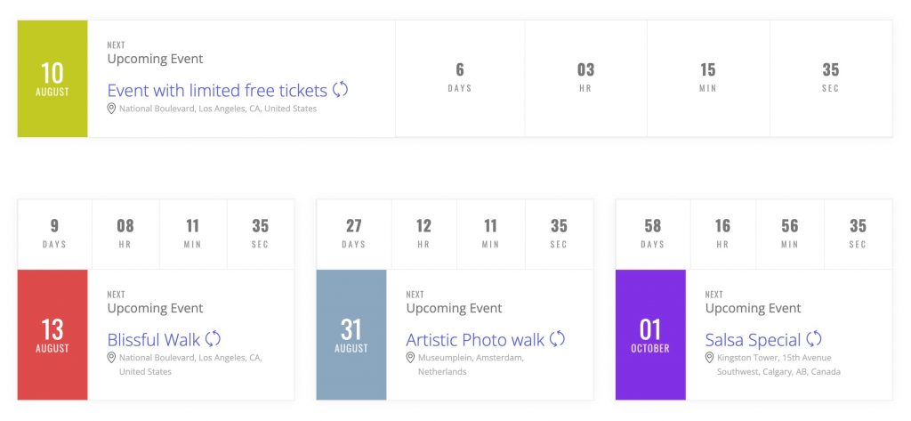Open the Event with limited free tickets link
911x421 pixels.
tap(217, 91)
